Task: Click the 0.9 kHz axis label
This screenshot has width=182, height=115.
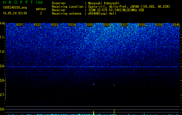Action: pyautogui.click(x=3, y=66)
